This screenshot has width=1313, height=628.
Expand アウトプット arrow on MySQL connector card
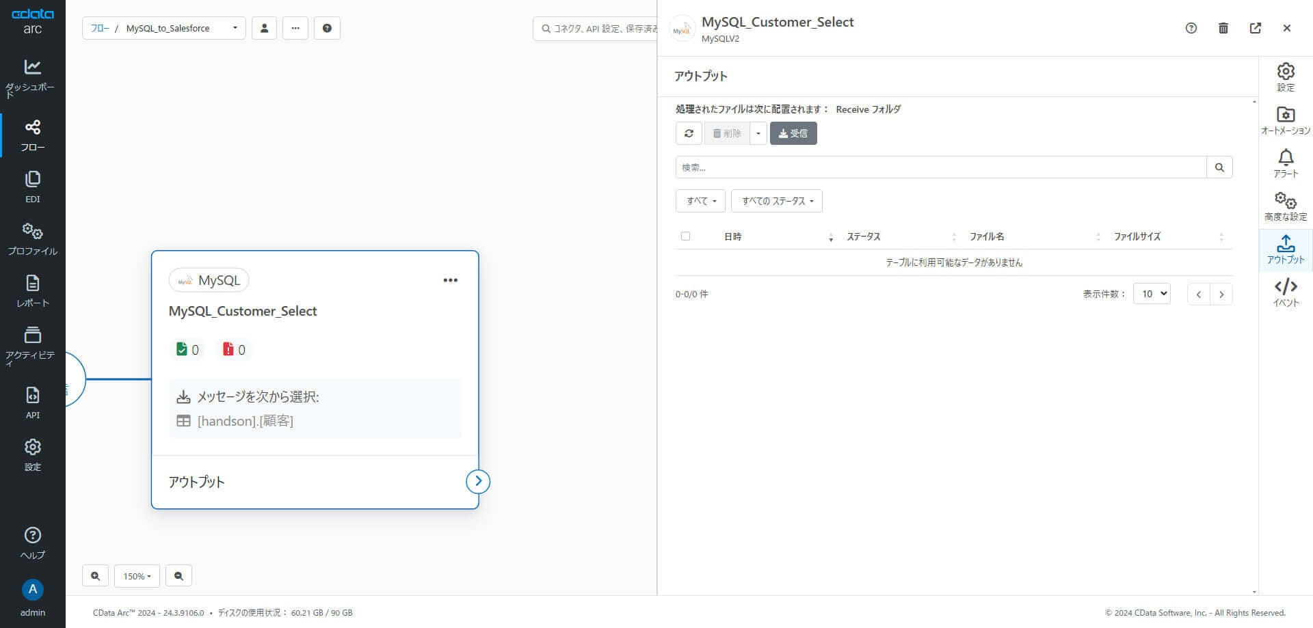(478, 482)
